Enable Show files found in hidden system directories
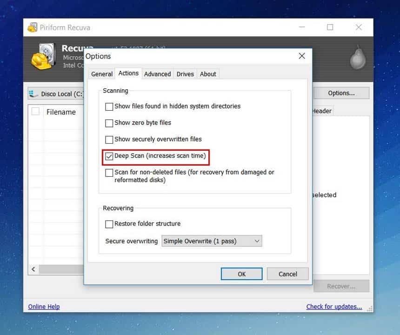This screenshot has width=400, height=335. (x=109, y=107)
